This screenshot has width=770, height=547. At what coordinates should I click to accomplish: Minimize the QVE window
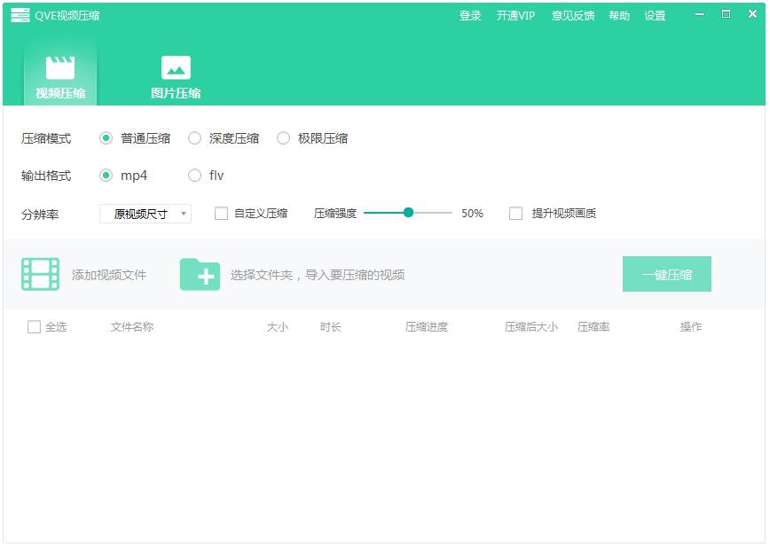(x=701, y=15)
